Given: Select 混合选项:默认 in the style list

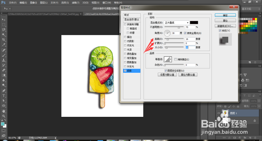Looking at the screenshot, I should (132, 20).
